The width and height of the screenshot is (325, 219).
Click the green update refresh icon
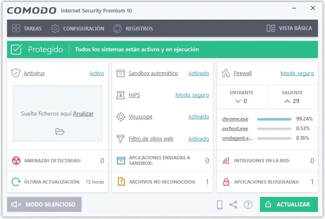16,182
